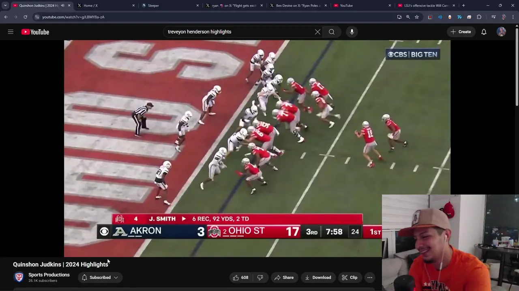Start voice search with the microphone
The width and height of the screenshot is (519, 291).
pyautogui.click(x=352, y=32)
